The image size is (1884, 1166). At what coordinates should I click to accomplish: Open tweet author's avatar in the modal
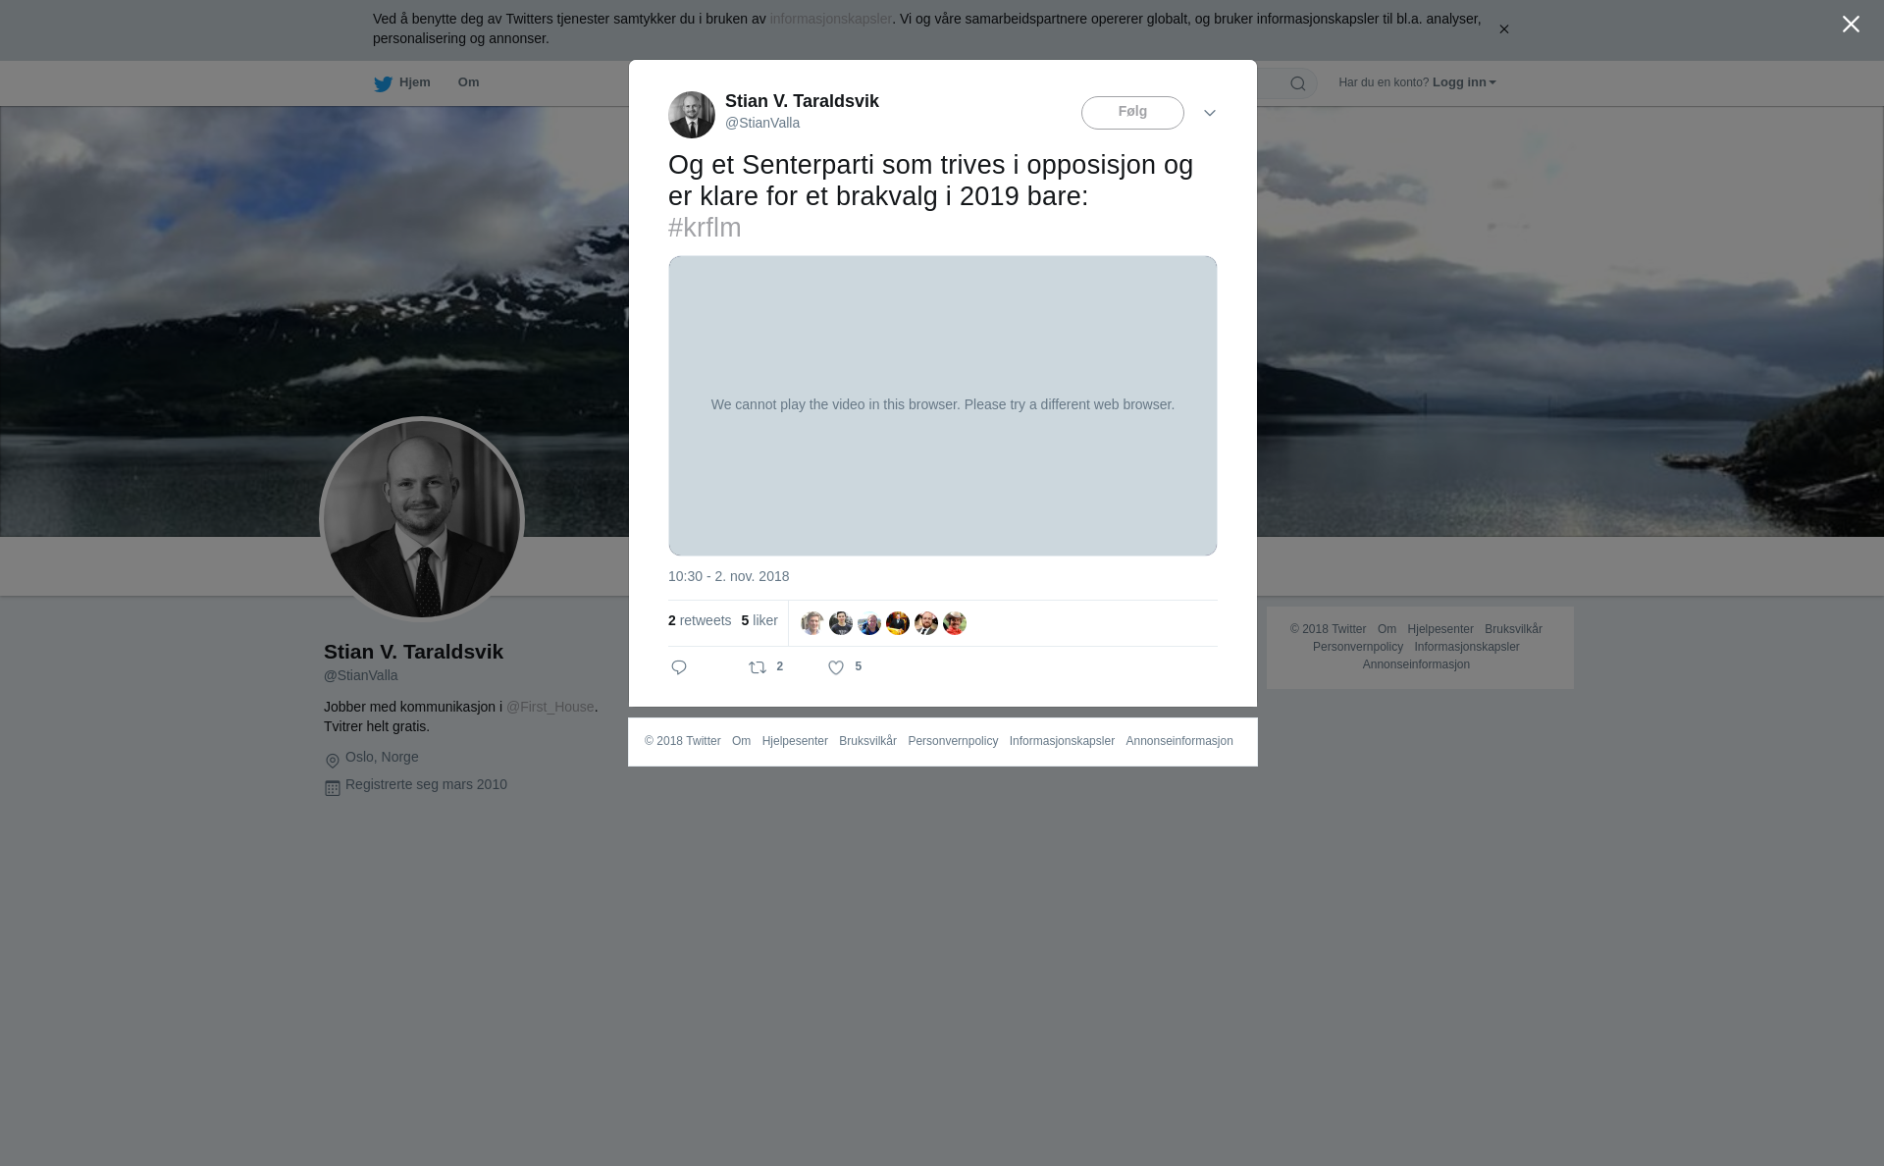[x=692, y=115]
